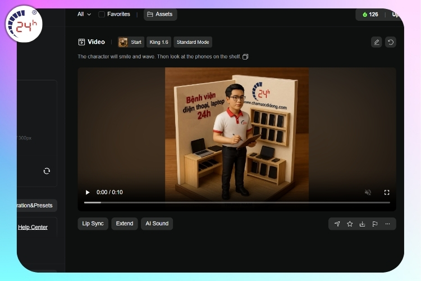Click the regenerate circular arrow icon
The height and width of the screenshot is (281, 421).
tap(391, 42)
